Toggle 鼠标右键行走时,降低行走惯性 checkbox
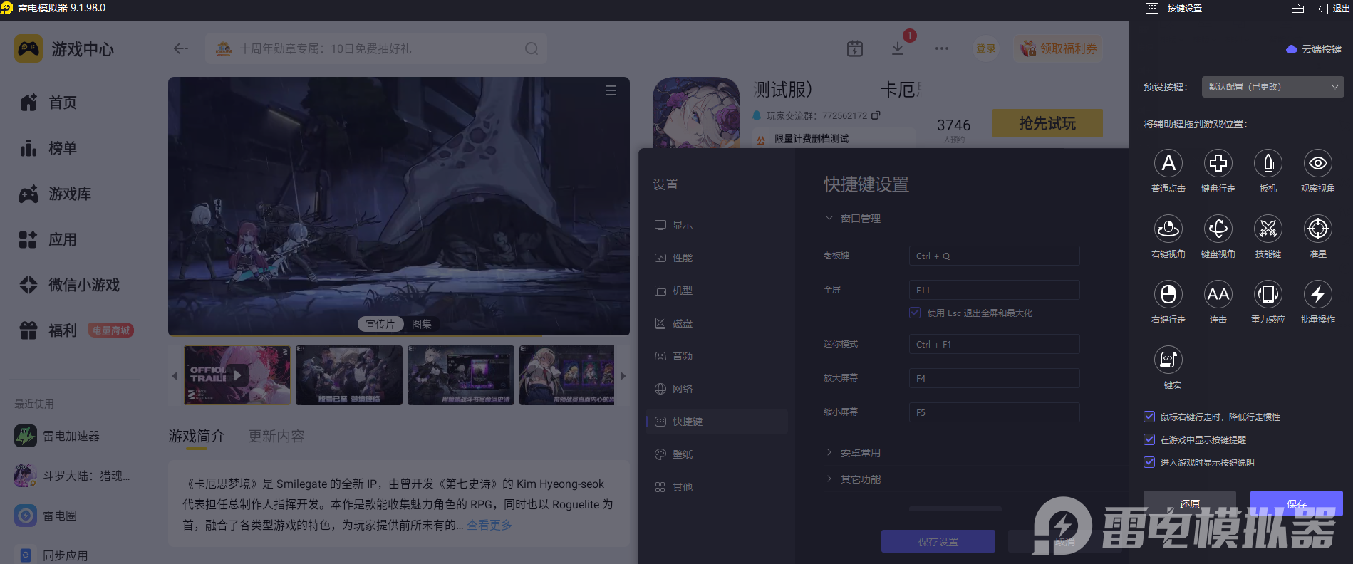This screenshot has height=564, width=1353. pos(1149,417)
